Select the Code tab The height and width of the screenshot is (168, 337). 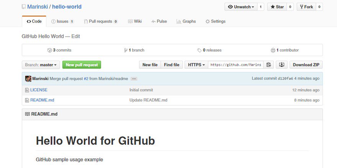tap(34, 21)
